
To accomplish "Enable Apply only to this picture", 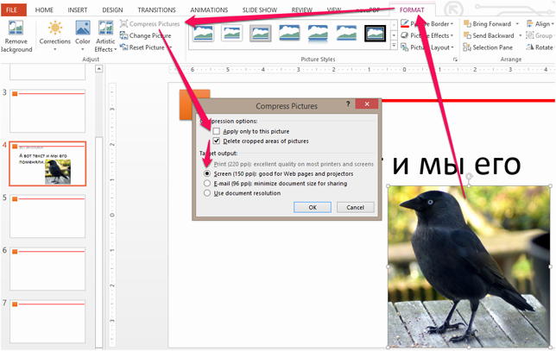I will [217, 131].
